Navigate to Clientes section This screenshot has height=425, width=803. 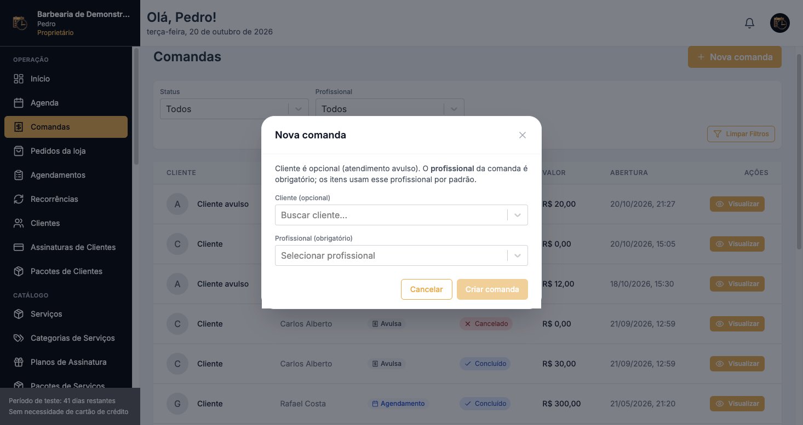coord(66,223)
